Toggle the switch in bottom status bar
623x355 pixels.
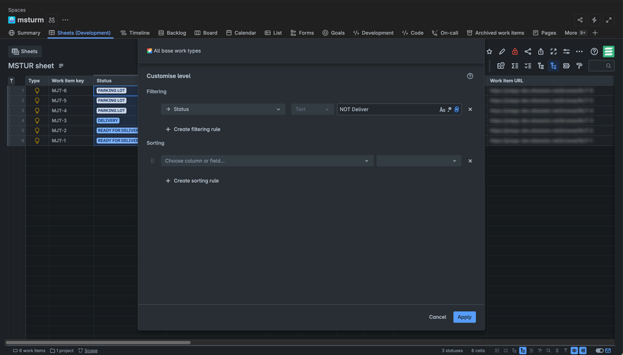(x=599, y=351)
